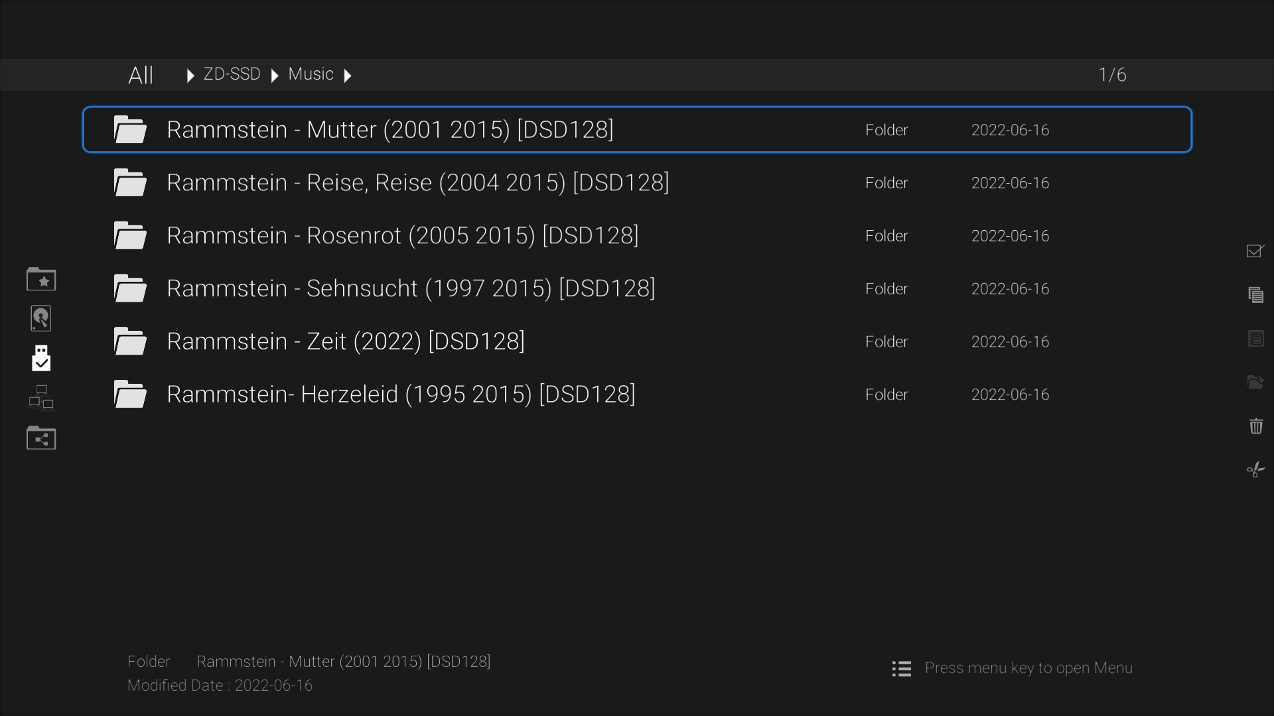Click the arrow between ZD-SSD and Music
Screen dimensions: 1274x716
pyautogui.click(x=274, y=76)
